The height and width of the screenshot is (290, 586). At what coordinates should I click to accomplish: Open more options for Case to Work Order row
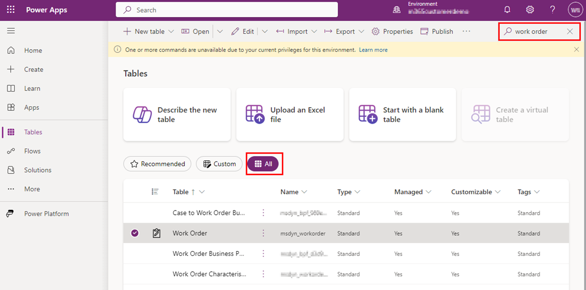tap(263, 213)
